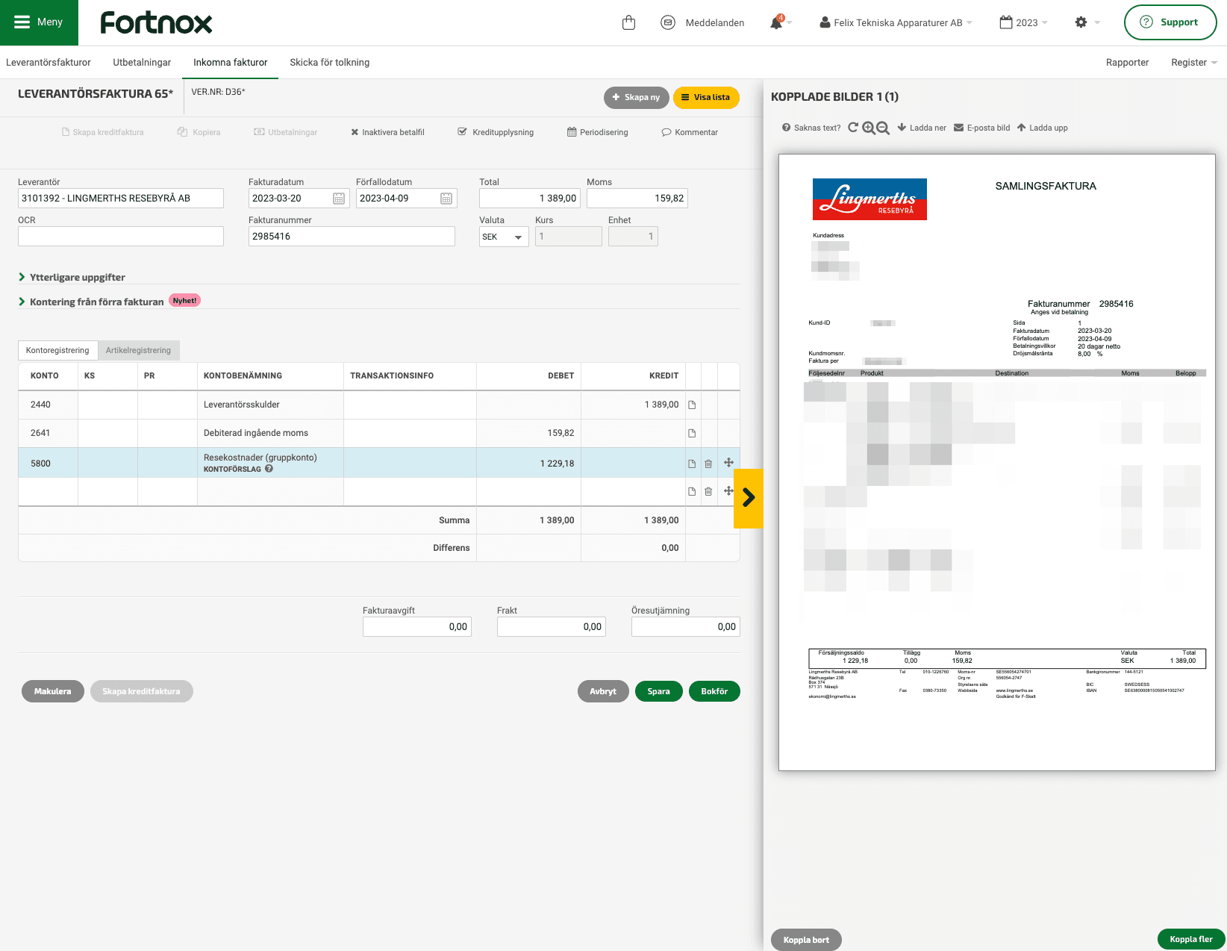Click the 5800 konto cell
The height and width of the screenshot is (951, 1227).
click(x=48, y=464)
